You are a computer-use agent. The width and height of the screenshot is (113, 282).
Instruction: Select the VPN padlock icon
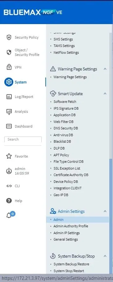click(9, 67)
